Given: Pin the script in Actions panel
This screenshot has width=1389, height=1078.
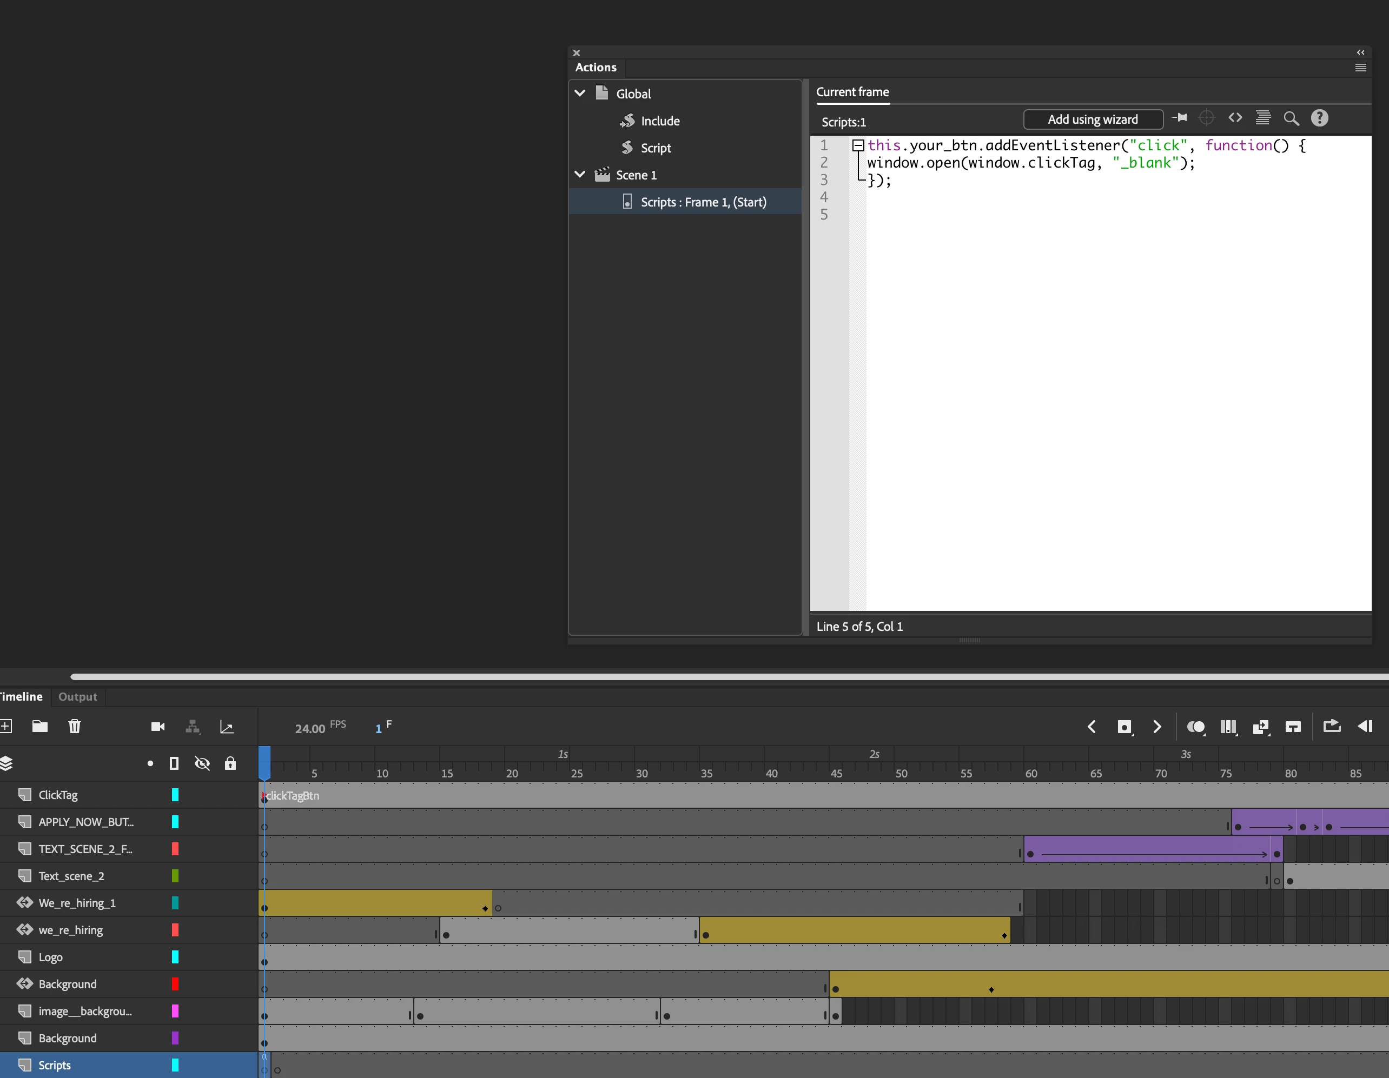Looking at the screenshot, I should [x=1180, y=118].
